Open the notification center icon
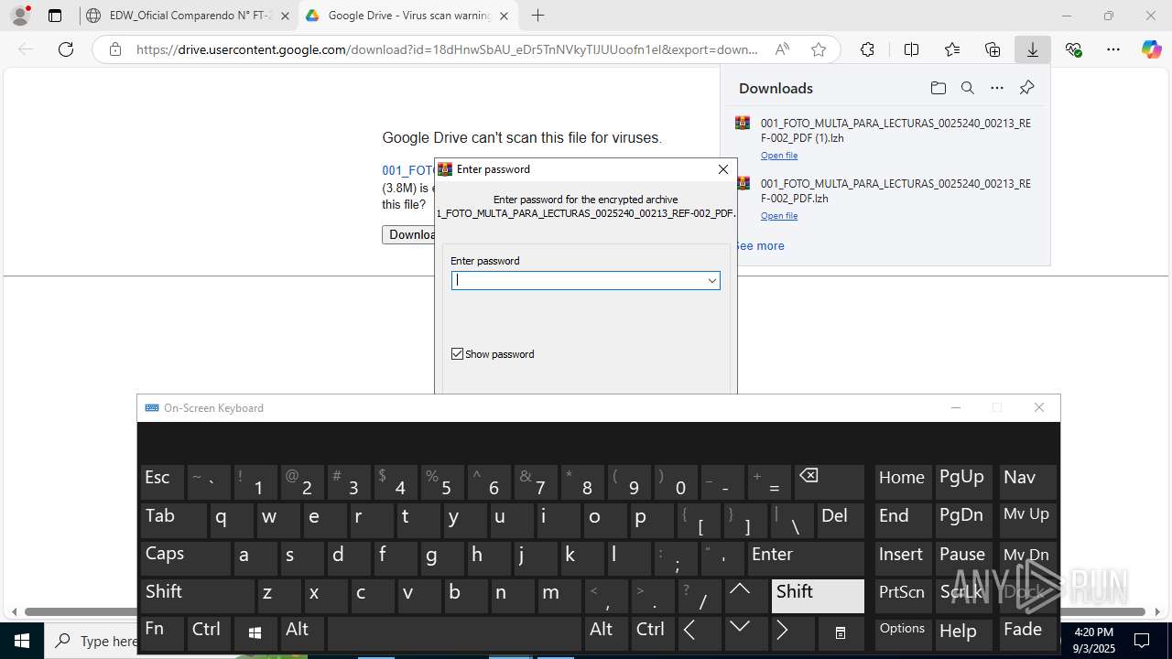This screenshot has width=1172, height=659. tap(1142, 641)
